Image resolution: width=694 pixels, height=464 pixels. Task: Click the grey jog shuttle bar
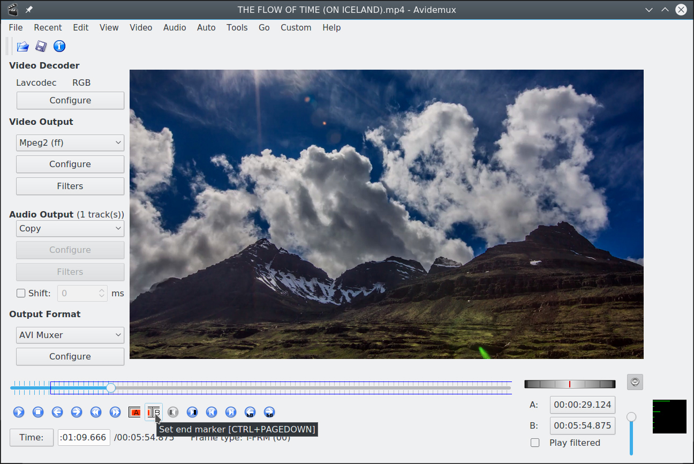pos(570,384)
